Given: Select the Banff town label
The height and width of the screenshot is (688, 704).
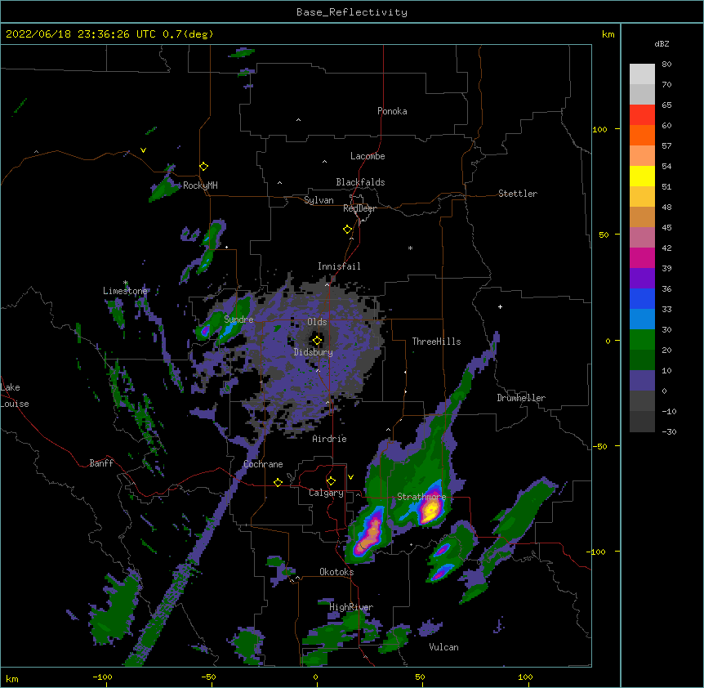Looking at the screenshot, I should click(x=101, y=463).
